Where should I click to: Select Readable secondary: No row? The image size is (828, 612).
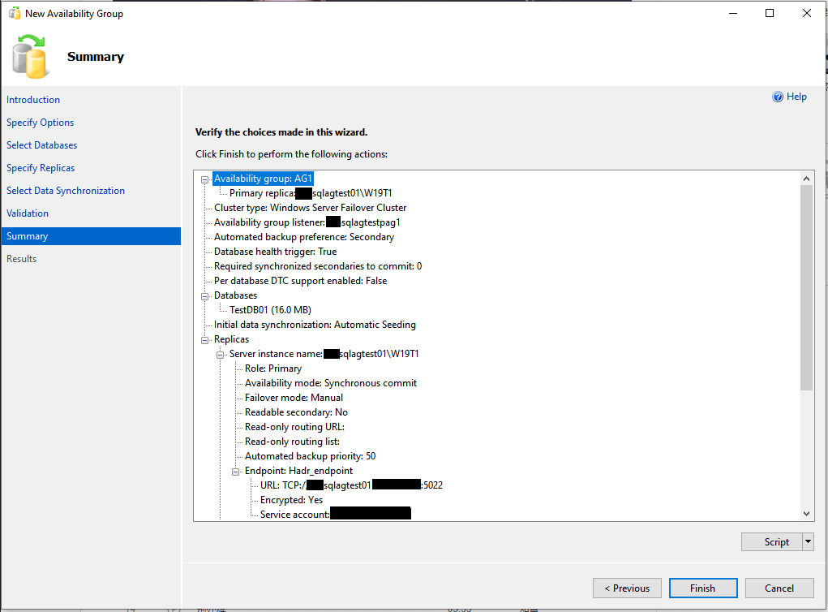point(296,412)
